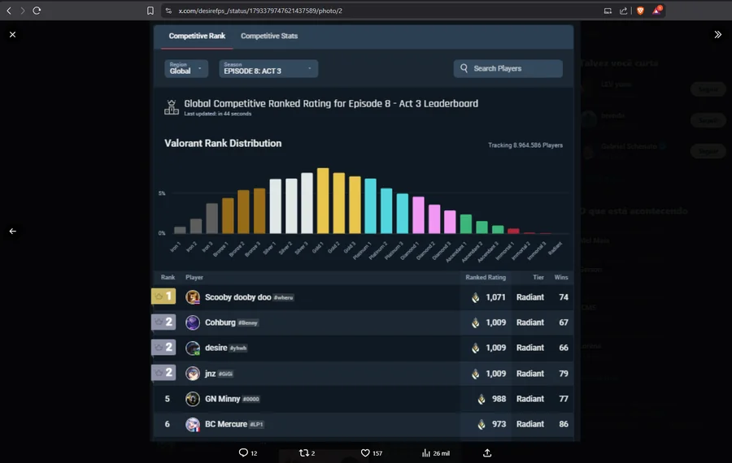The width and height of the screenshot is (732, 463).
Task: Click Radiant icon in Scooby row
Action: [x=475, y=297]
